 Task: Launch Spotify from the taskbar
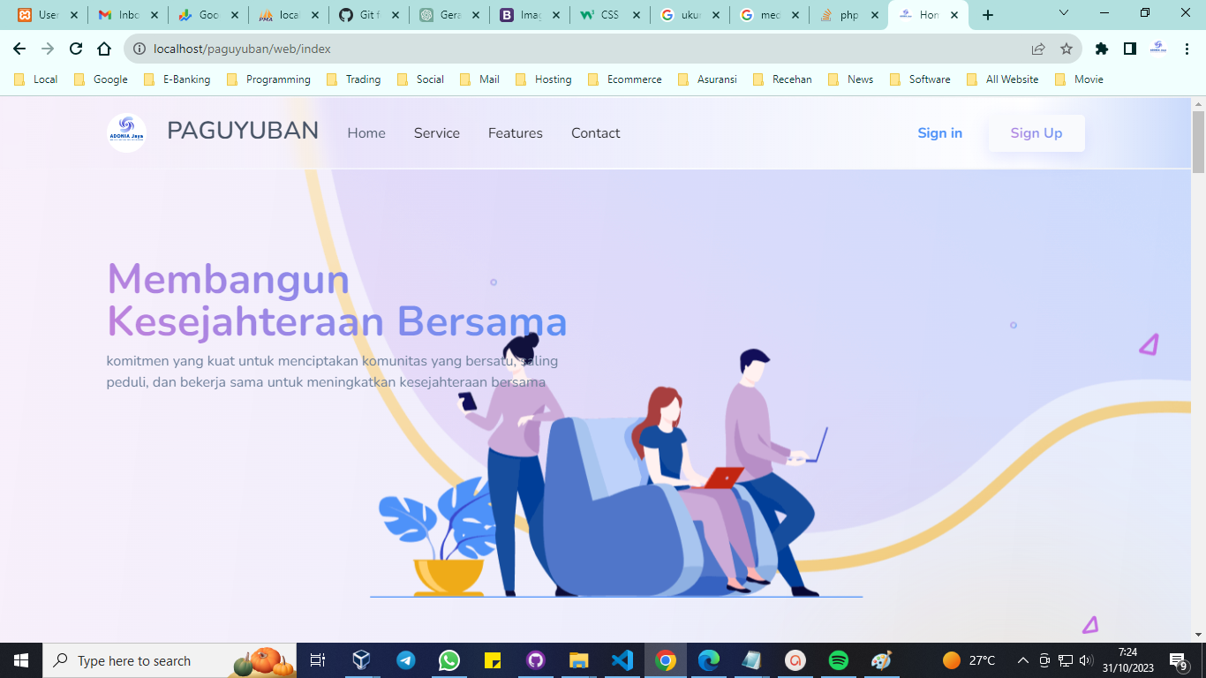[x=839, y=660]
